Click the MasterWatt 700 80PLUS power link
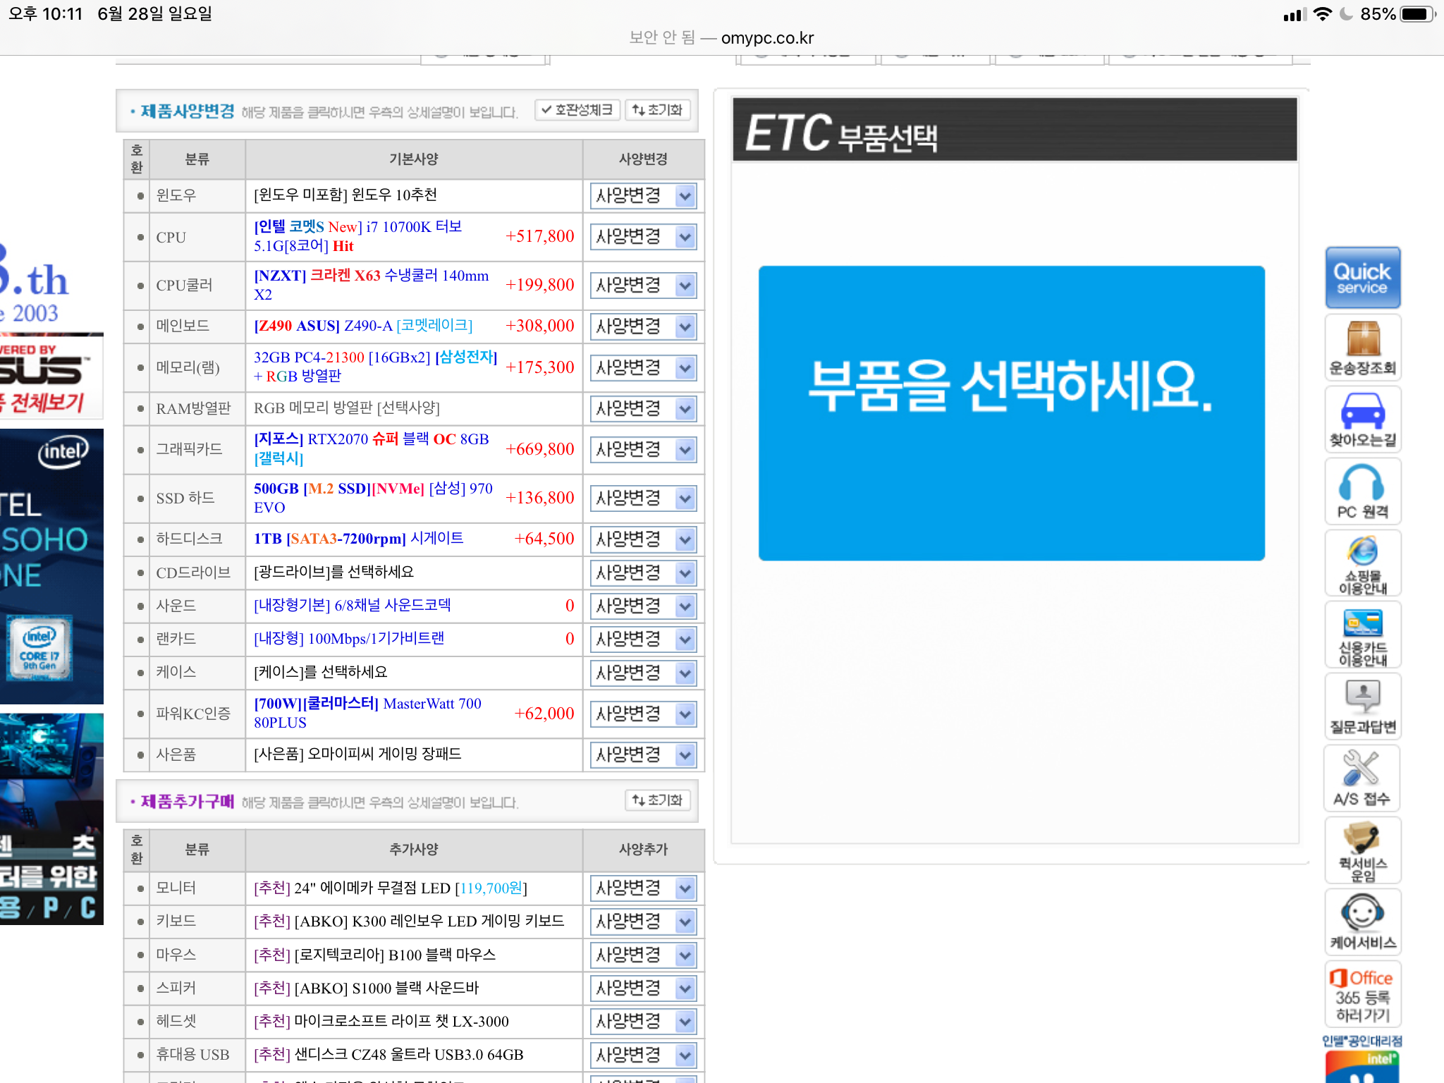Screen dimensions: 1444x1083 [368, 713]
